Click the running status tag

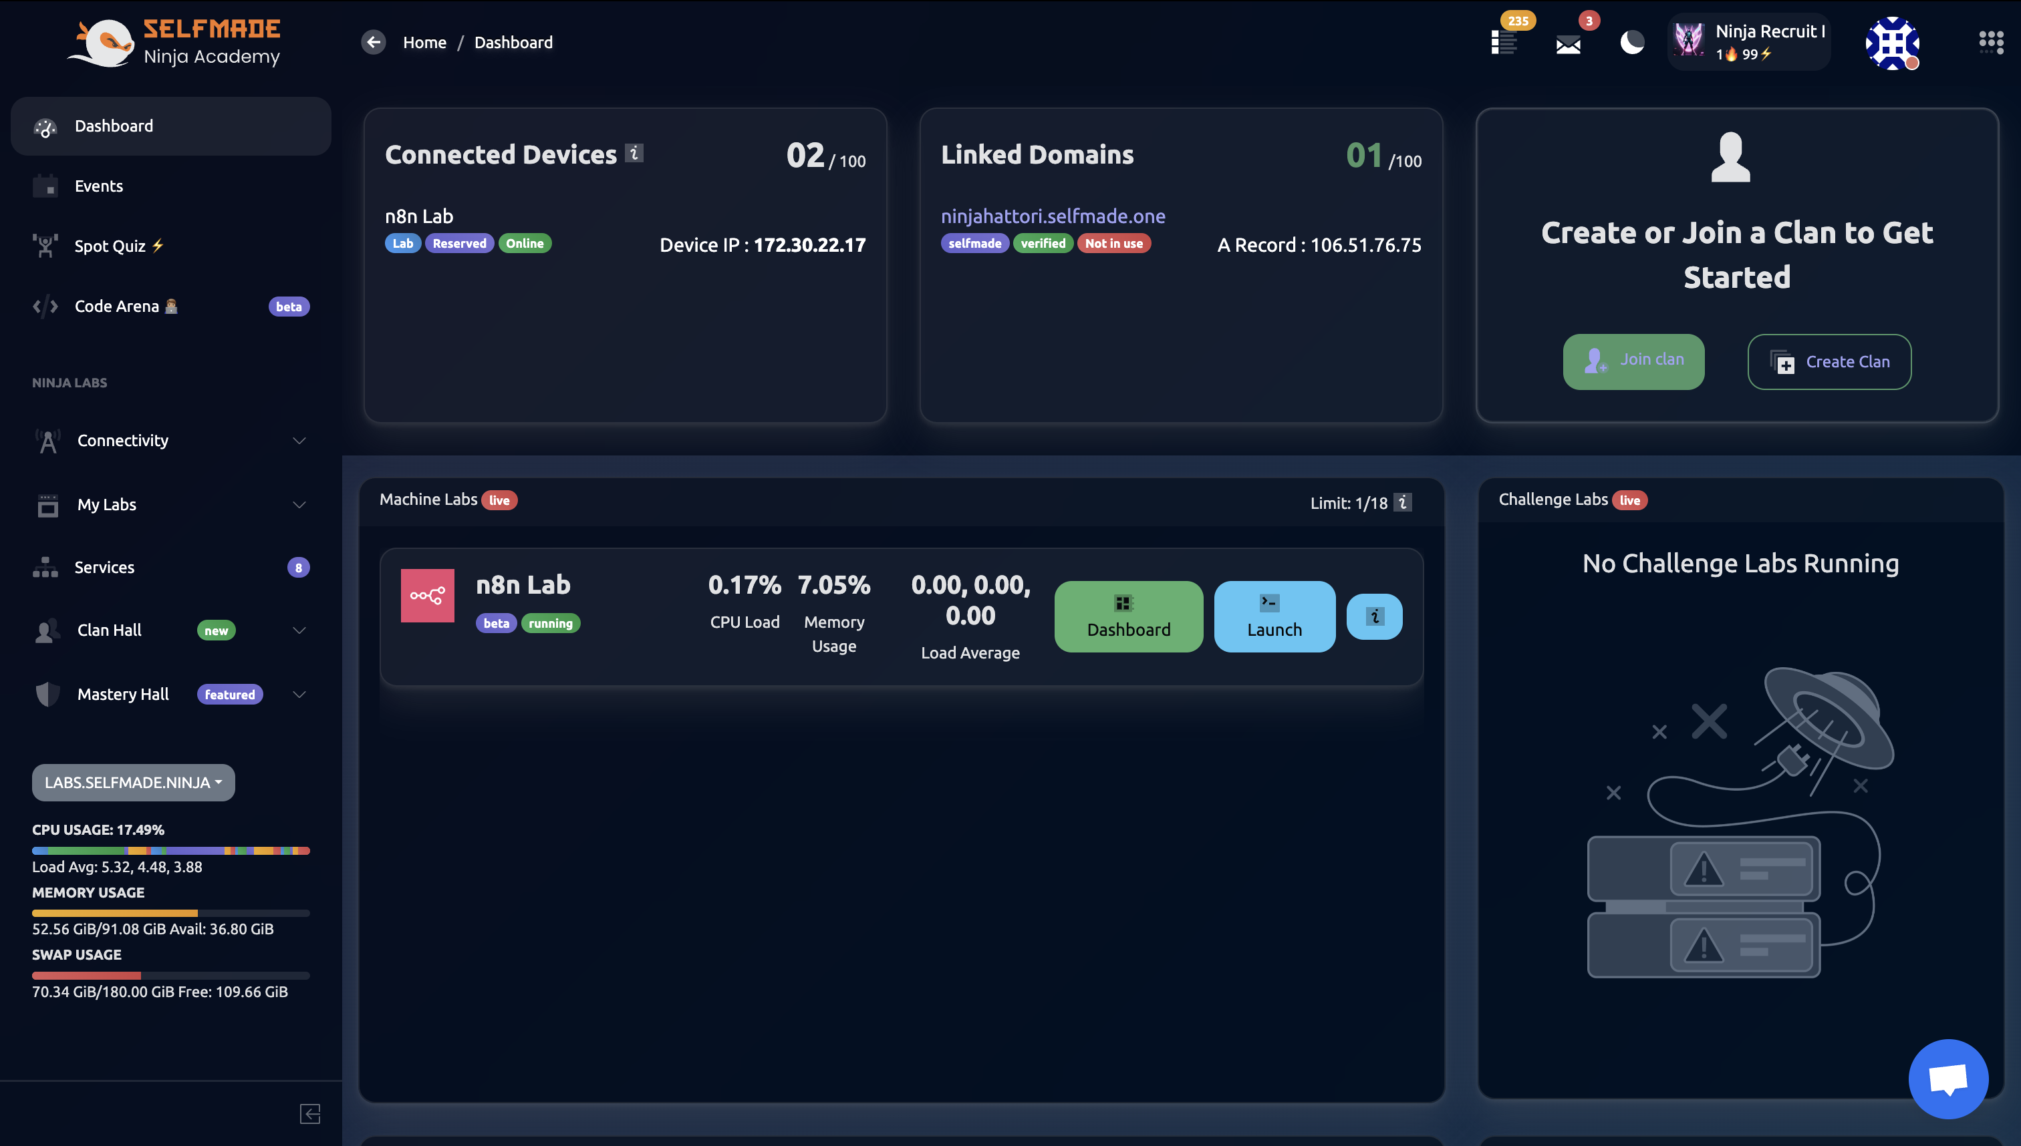pos(551,623)
